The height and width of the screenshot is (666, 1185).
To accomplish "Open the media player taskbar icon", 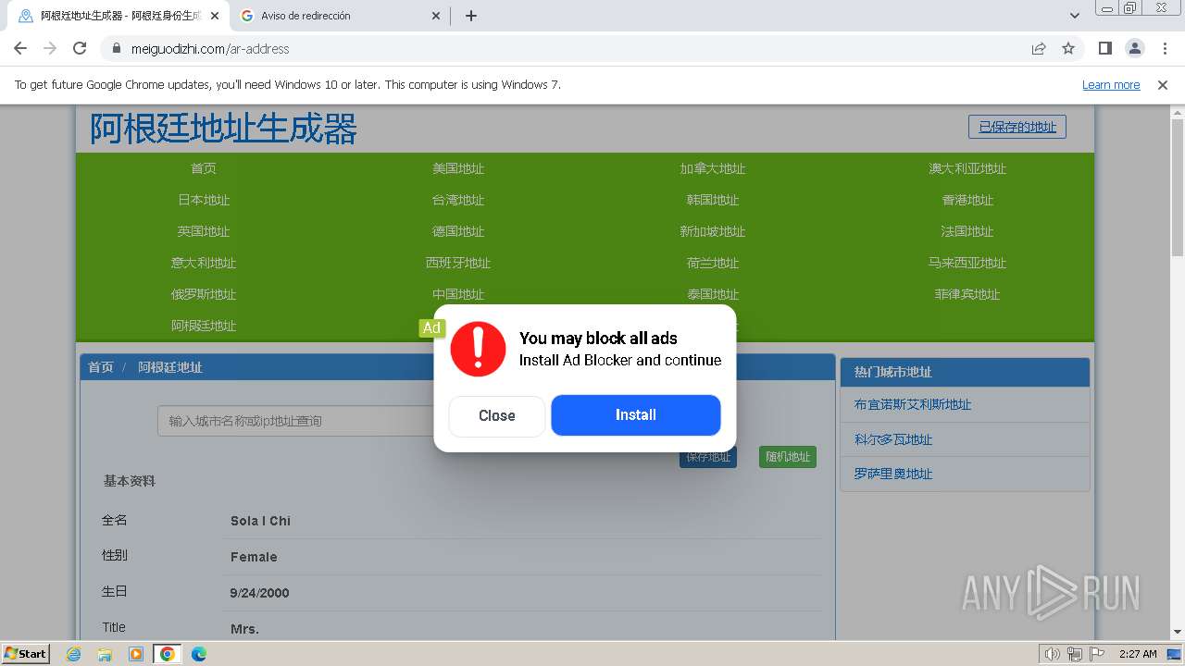I will tap(136, 654).
